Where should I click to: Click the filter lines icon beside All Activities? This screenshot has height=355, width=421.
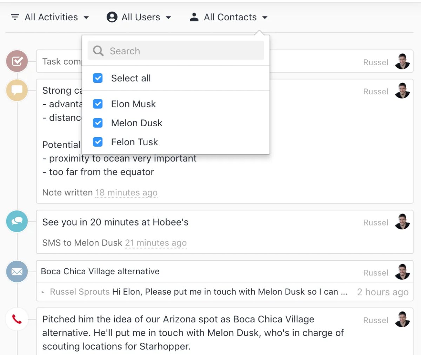tap(15, 17)
